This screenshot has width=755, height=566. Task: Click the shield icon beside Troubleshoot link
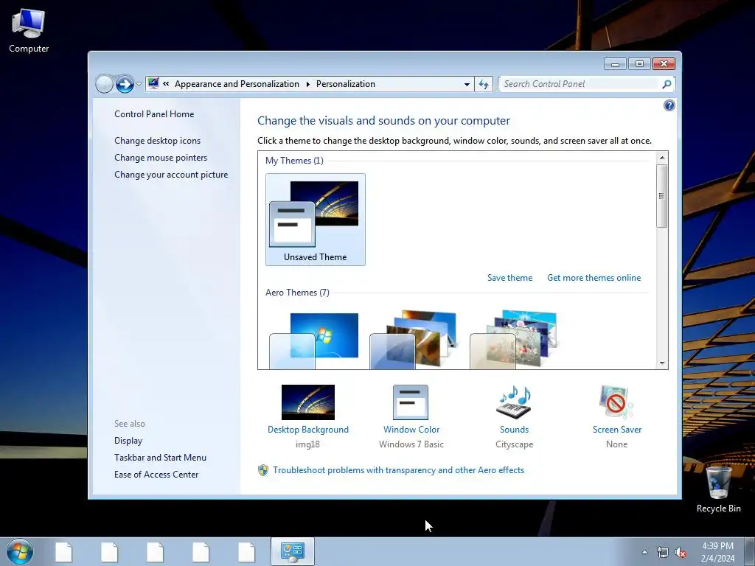263,470
